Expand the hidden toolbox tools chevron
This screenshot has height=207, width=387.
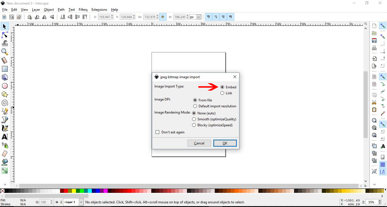pos(5,185)
